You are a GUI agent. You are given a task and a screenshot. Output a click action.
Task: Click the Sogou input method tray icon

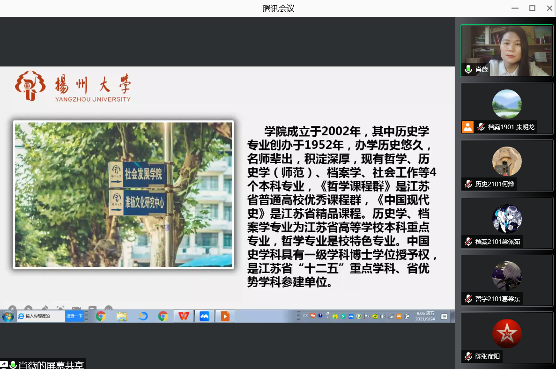click(x=313, y=316)
